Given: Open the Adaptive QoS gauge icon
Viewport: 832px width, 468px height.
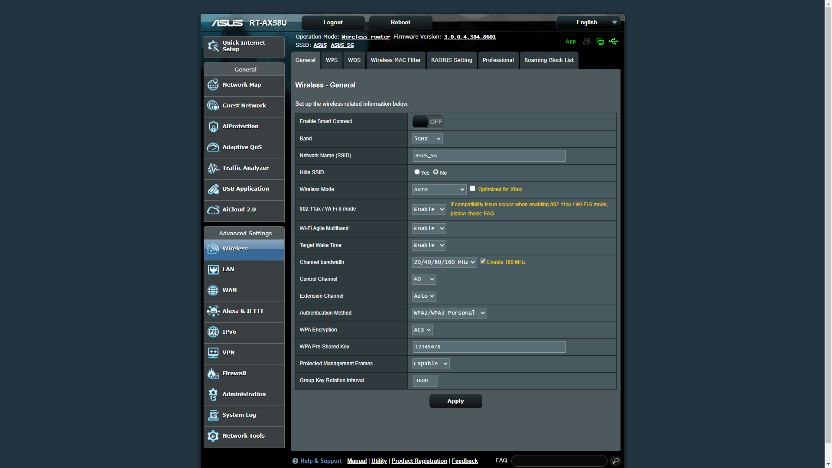Looking at the screenshot, I should (x=213, y=147).
